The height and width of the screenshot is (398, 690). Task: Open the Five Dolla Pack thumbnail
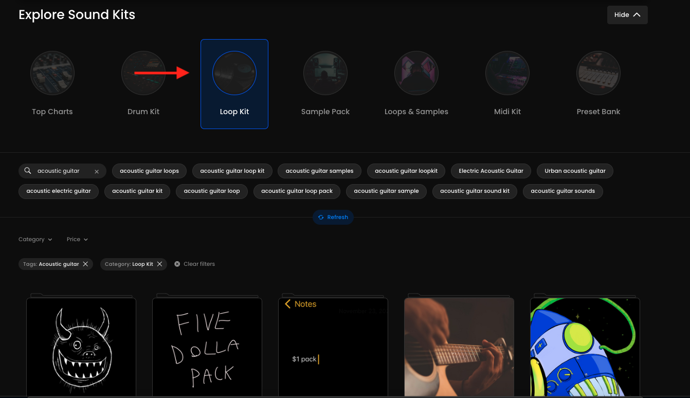click(x=207, y=347)
